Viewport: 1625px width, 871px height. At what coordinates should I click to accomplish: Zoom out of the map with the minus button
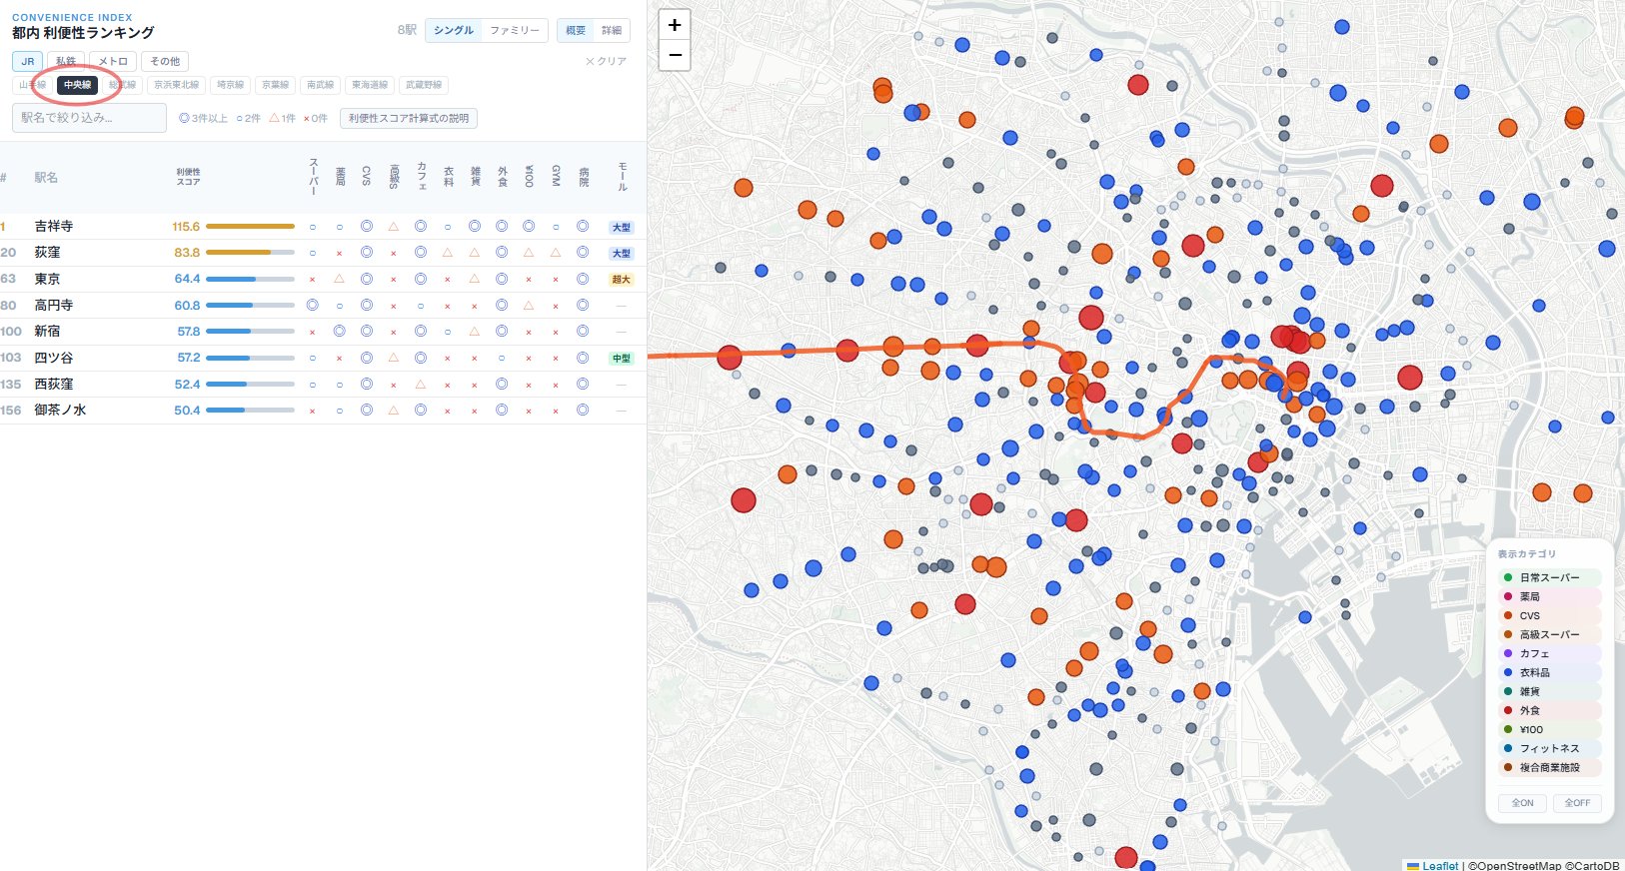tap(675, 55)
